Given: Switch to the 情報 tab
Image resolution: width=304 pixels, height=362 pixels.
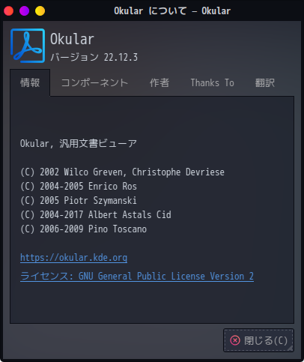Looking at the screenshot, I should (30, 82).
